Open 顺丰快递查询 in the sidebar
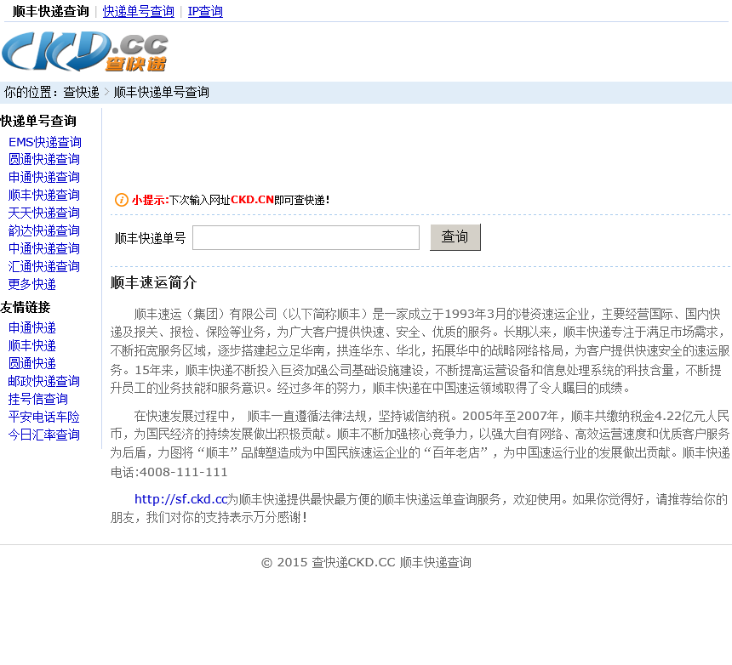Image resolution: width=732 pixels, height=665 pixels. pos(44,195)
